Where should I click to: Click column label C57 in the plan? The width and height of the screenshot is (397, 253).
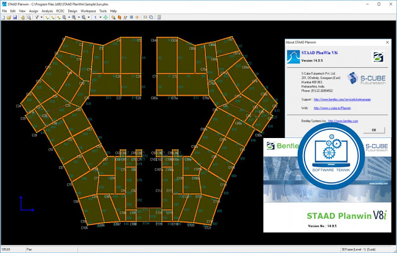61,167
